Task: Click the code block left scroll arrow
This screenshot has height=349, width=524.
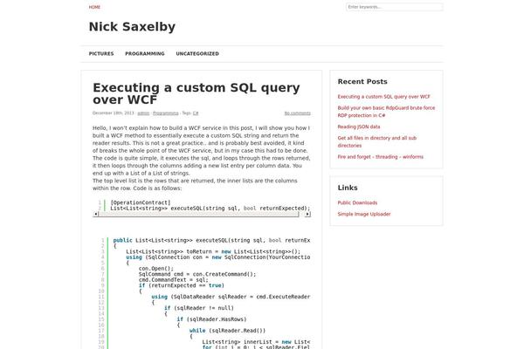Action: click(95, 214)
